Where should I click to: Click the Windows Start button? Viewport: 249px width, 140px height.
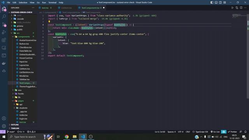click(4, 136)
